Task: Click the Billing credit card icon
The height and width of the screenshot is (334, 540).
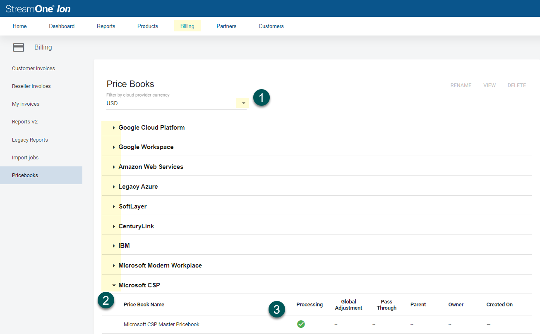Action: click(x=19, y=47)
